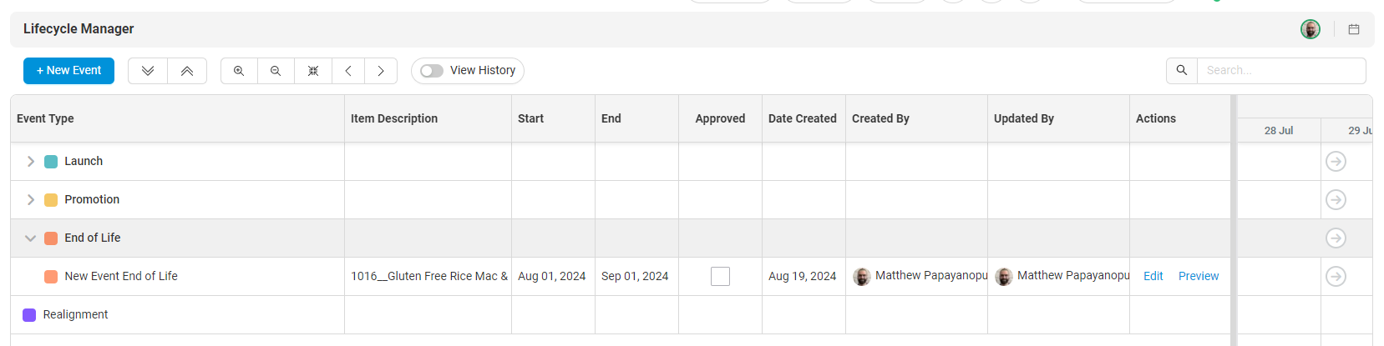The image size is (1384, 346).
Task: Click the zoom-to-fit timeline icon
Action: pos(313,71)
